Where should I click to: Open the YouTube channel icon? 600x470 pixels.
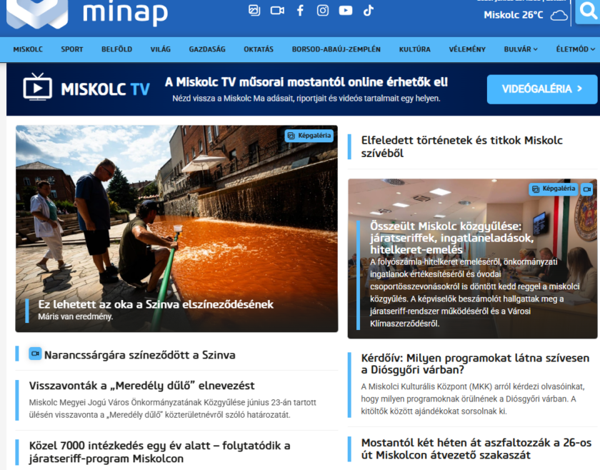(346, 10)
